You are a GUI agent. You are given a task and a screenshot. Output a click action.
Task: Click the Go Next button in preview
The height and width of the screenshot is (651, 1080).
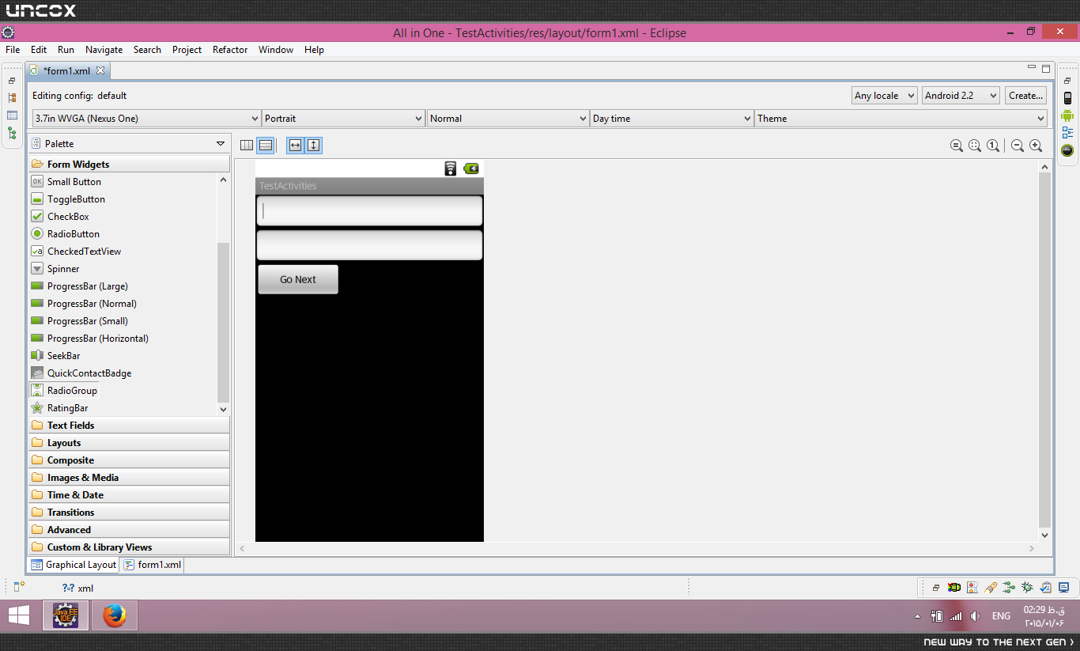298,279
